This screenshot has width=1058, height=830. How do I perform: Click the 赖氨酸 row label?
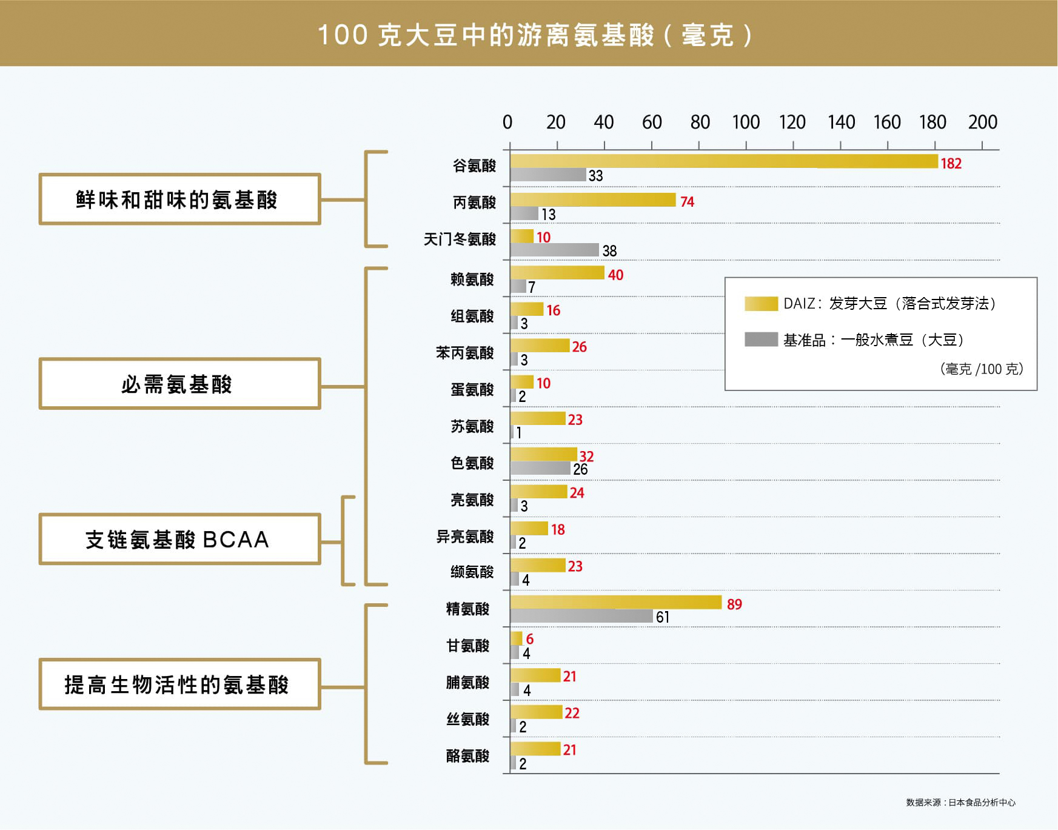(472, 279)
